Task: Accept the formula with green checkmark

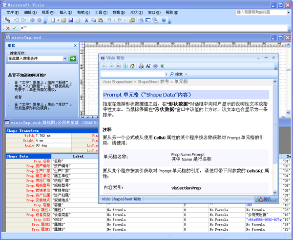Action: (14, 28)
